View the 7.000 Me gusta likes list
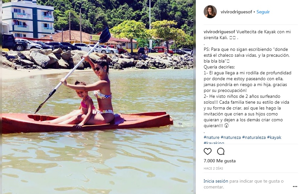This screenshot has width=299, height=194. [220, 161]
